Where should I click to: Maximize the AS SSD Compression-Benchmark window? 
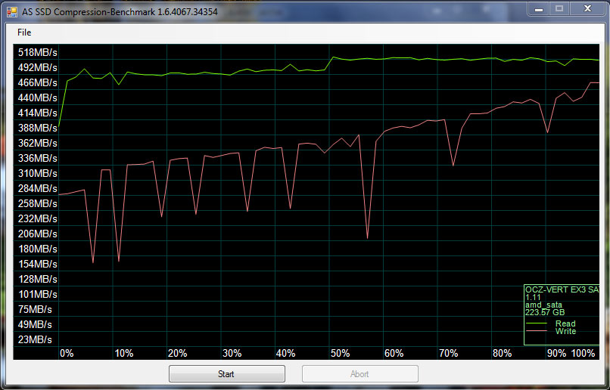click(559, 9)
